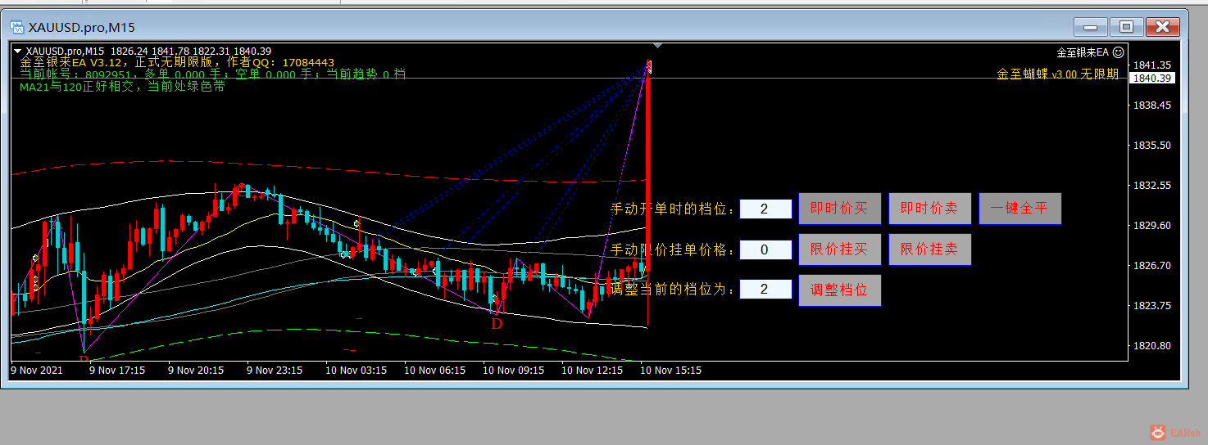Click the smiley face EA status icon
This screenshot has width=1208, height=445.
[x=1118, y=52]
